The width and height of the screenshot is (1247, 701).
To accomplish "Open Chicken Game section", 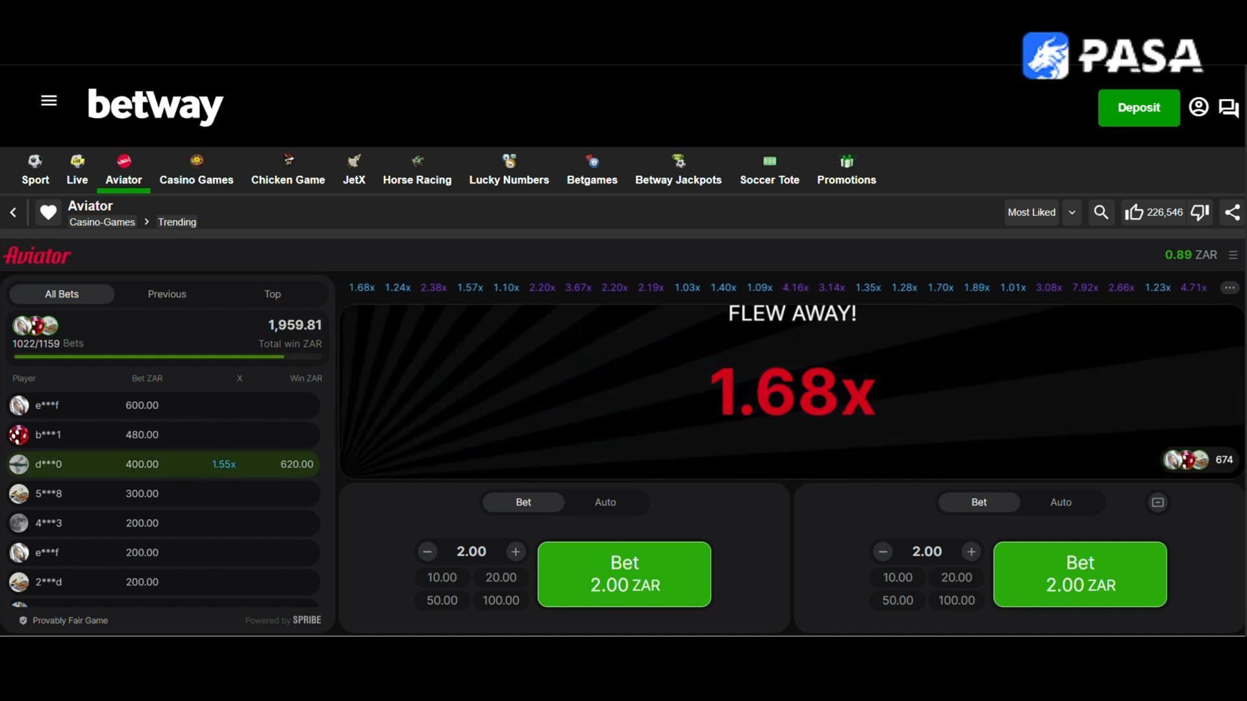I will tap(288, 171).
